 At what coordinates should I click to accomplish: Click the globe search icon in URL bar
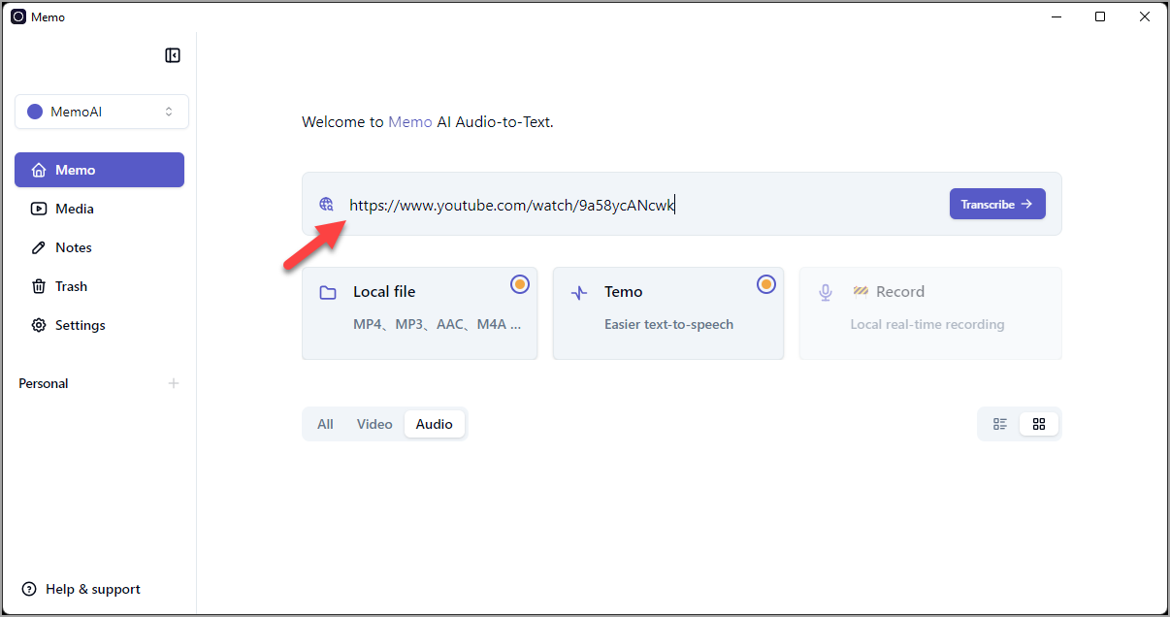click(326, 205)
